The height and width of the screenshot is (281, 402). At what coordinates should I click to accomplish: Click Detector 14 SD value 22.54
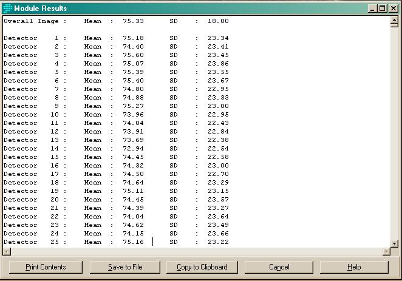point(218,148)
